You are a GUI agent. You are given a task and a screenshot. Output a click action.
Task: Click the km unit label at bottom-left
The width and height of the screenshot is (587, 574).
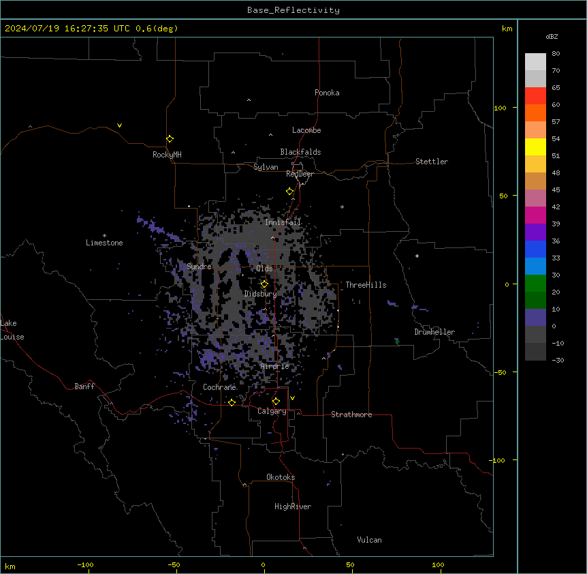[10, 567]
